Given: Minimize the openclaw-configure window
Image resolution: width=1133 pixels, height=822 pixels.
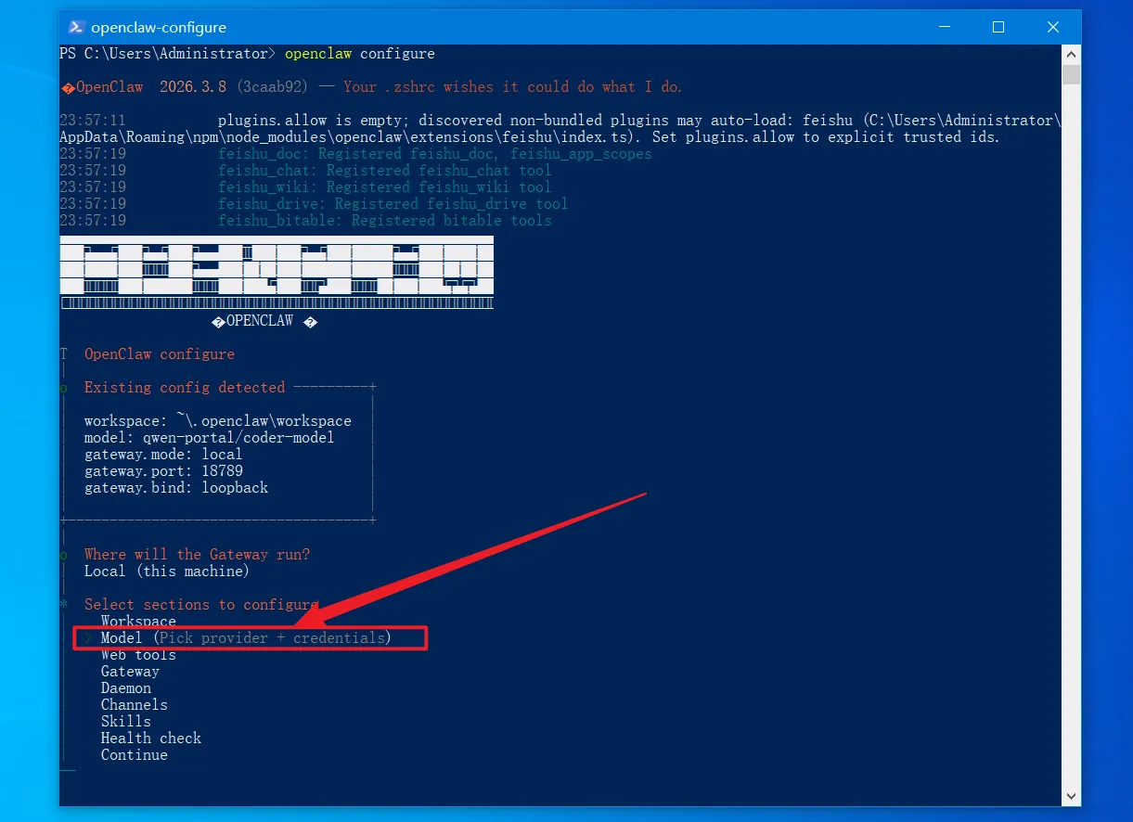Looking at the screenshot, I should click(944, 27).
